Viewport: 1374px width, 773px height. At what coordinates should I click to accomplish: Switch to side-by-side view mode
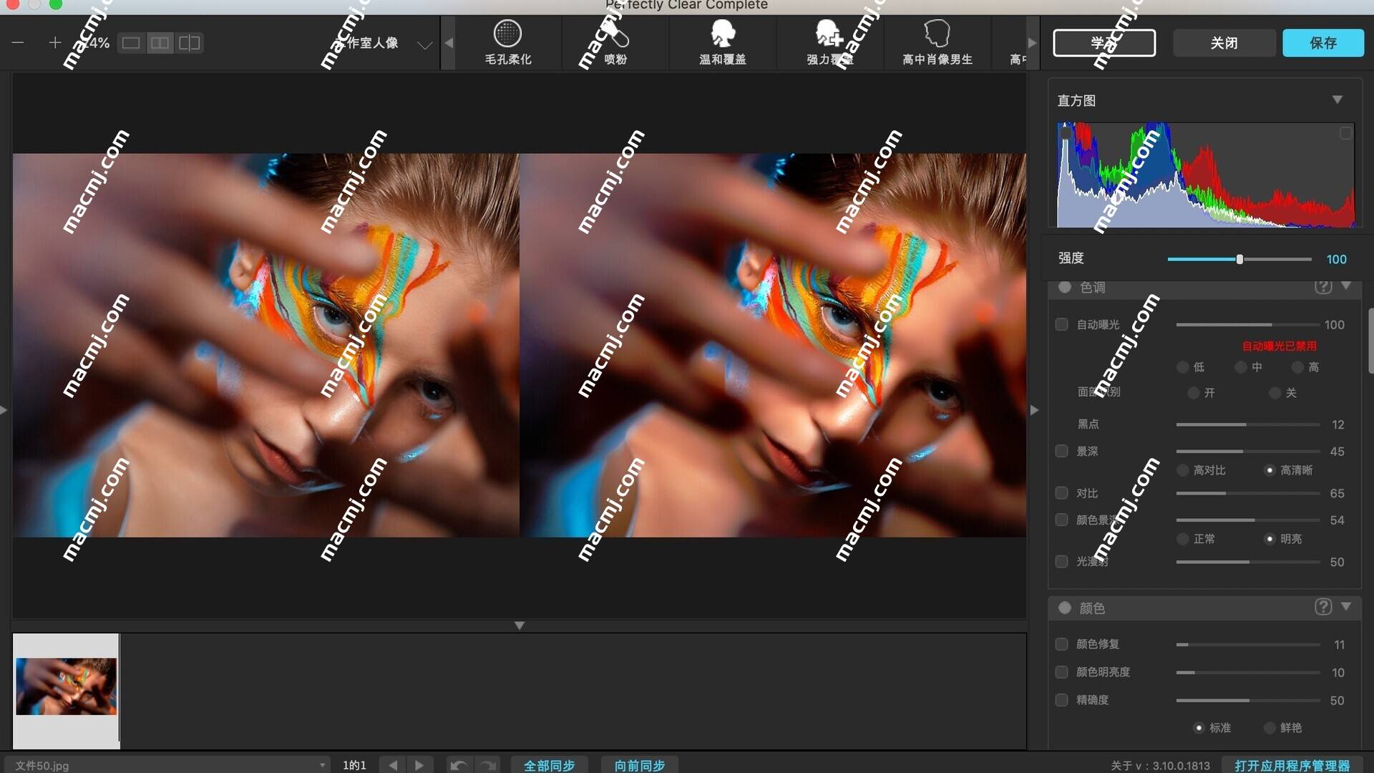tap(160, 43)
